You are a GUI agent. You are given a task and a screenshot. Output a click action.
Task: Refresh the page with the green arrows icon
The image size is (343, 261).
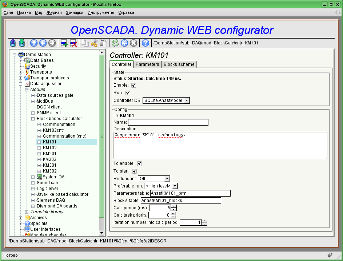point(115,43)
